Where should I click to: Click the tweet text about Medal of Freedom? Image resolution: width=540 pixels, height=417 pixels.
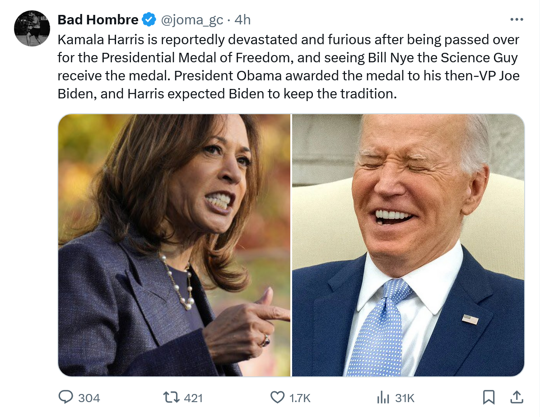tap(288, 66)
